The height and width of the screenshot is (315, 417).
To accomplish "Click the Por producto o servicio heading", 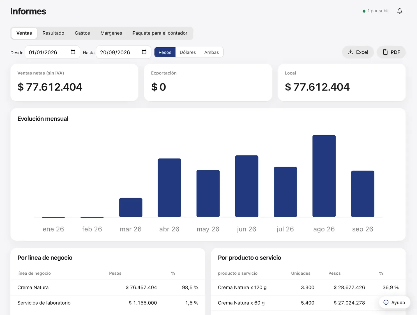I will click(x=250, y=258).
